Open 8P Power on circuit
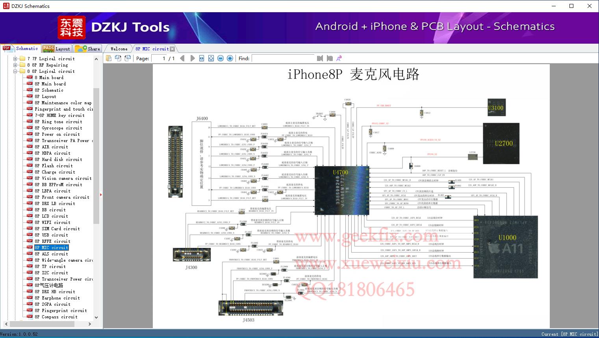Image resolution: width=599 pixels, height=338 pixels. (57, 134)
